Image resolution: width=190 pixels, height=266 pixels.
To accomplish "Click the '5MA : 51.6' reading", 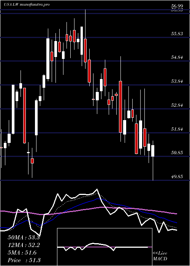I will pos(22,253).
